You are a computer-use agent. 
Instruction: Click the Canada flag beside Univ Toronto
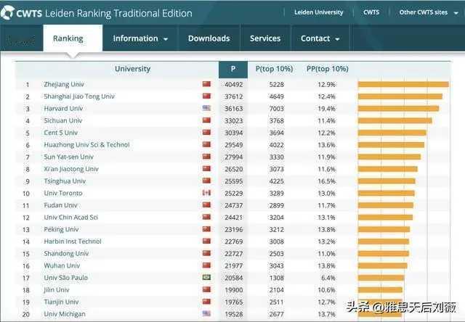[x=206, y=193]
